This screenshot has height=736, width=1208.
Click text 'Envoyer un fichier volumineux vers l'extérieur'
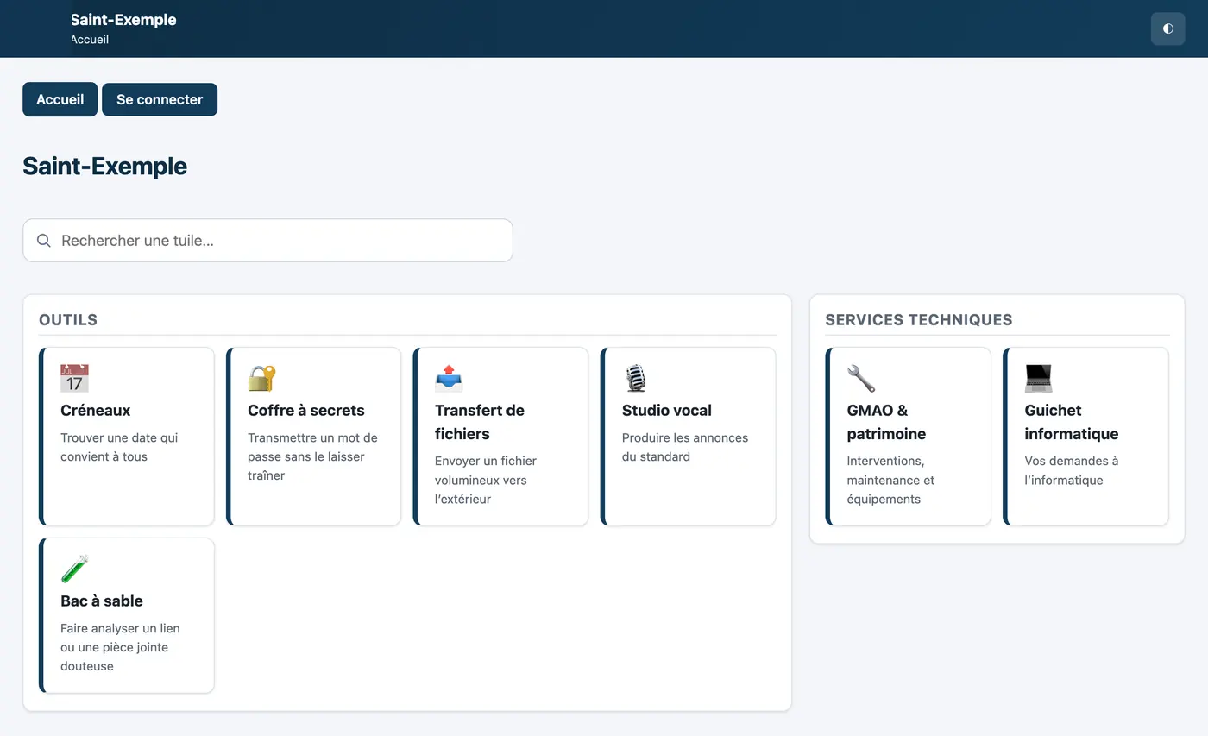pyautogui.click(x=486, y=480)
